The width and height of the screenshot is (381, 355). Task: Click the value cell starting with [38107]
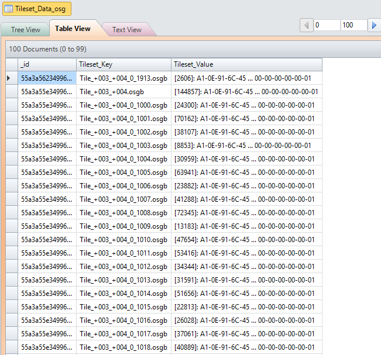(247, 132)
